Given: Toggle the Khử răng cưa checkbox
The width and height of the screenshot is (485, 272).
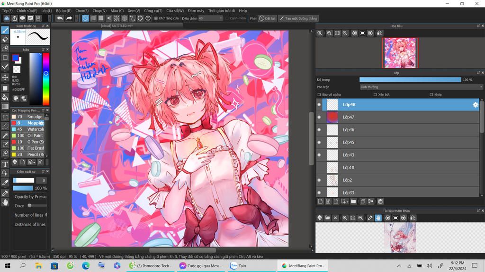Looking at the screenshot, I should pos(156,18).
